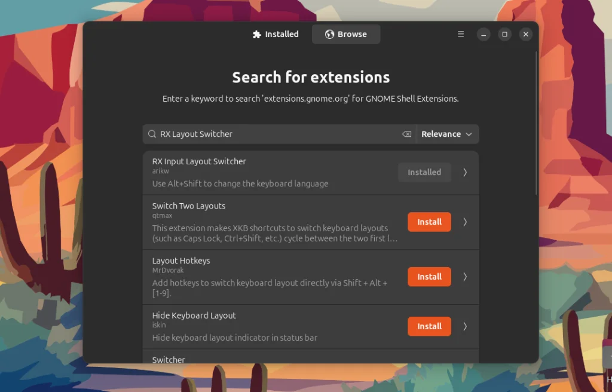Install the Layout Hotkeys extension
The image size is (612, 392).
point(429,277)
